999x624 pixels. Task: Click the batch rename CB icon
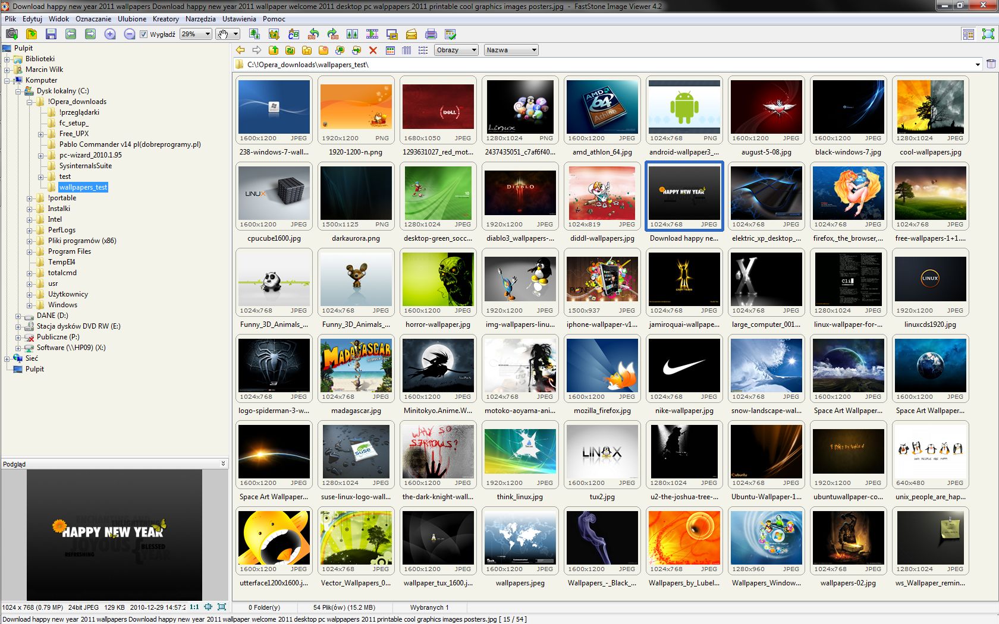[x=293, y=34]
